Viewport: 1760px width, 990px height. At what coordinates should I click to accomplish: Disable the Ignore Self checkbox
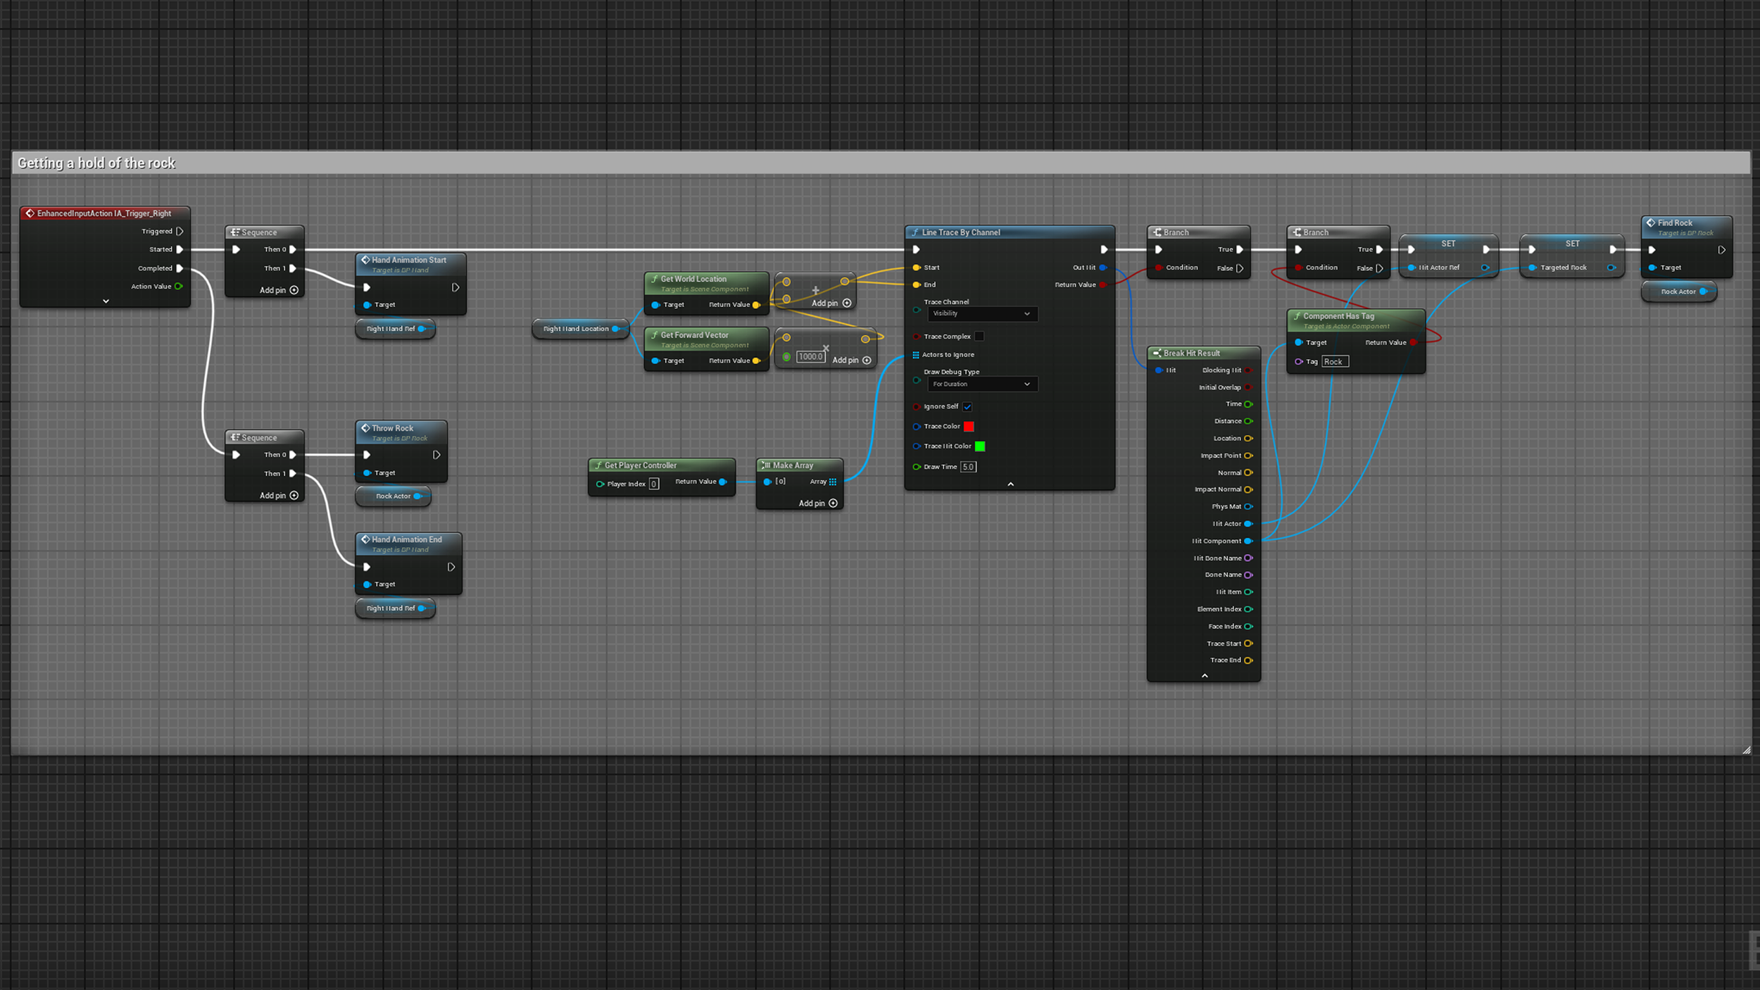coord(967,407)
